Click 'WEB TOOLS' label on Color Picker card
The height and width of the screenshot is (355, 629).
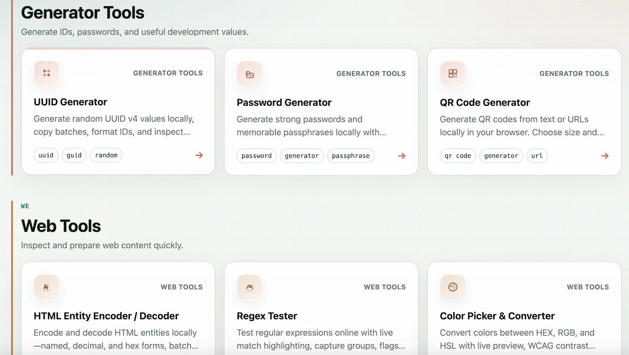pyautogui.click(x=588, y=287)
